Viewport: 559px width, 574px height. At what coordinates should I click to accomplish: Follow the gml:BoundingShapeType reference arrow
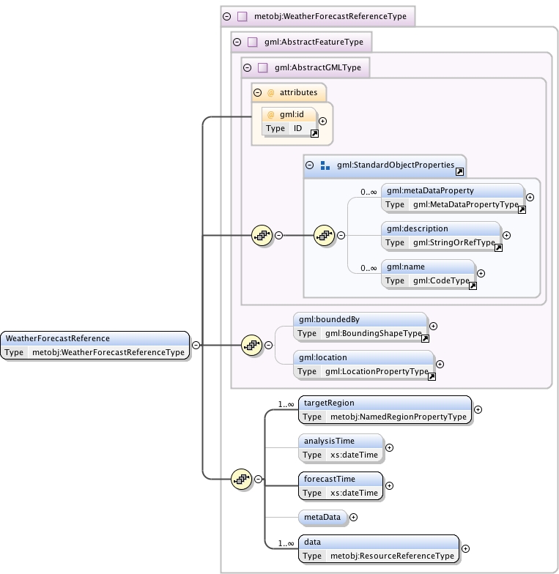[425, 338]
